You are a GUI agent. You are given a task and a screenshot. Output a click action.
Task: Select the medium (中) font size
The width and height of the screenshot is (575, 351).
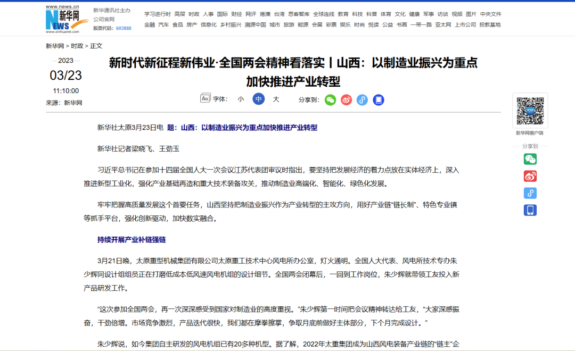pos(258,99)
